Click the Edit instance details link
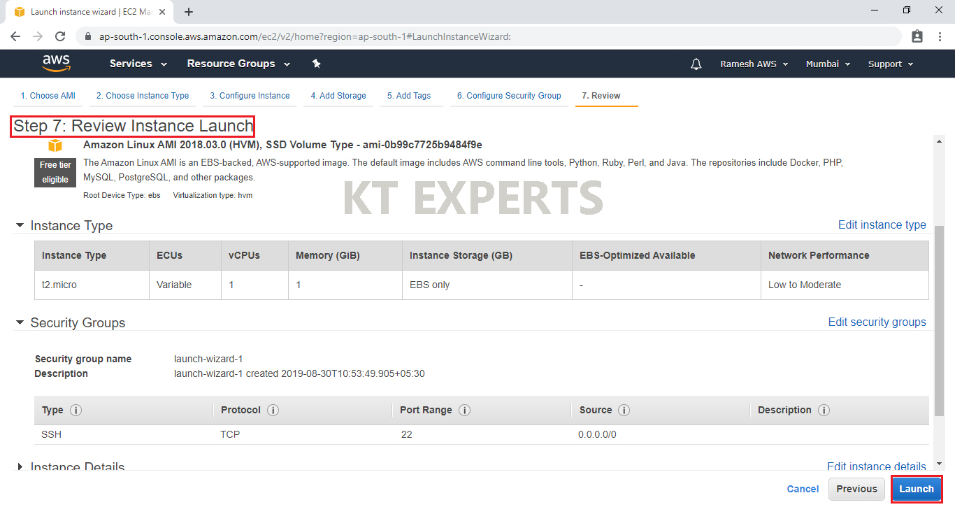Viewport: 955px width, 507px height. pos(876,466)
